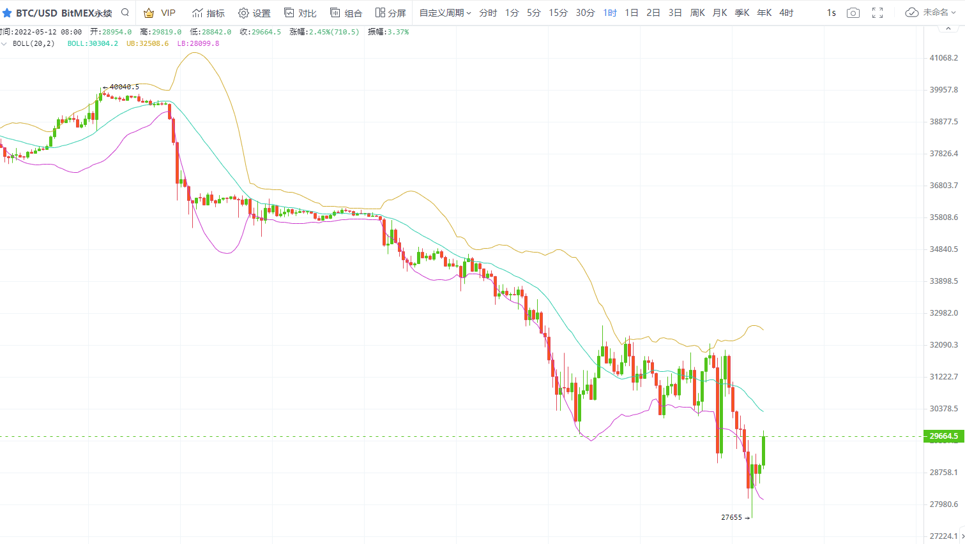Select the 1日 daily period
The height and width of the screenshot is (544, 965).
click(631, 13)
